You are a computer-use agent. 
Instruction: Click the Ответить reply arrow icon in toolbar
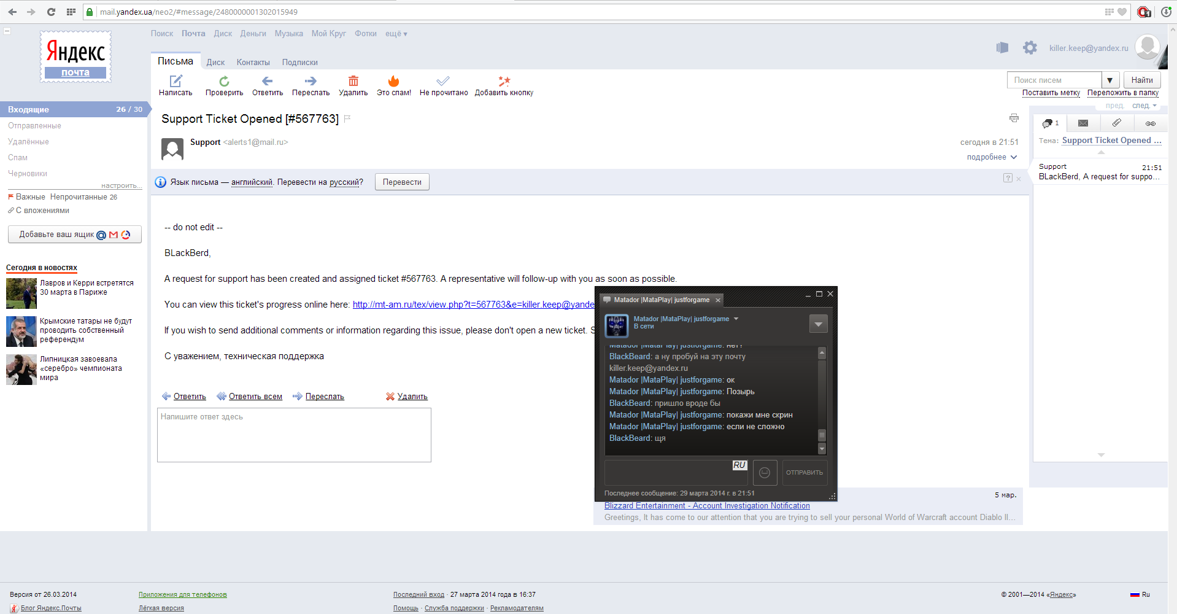click(x=267, y=81)
